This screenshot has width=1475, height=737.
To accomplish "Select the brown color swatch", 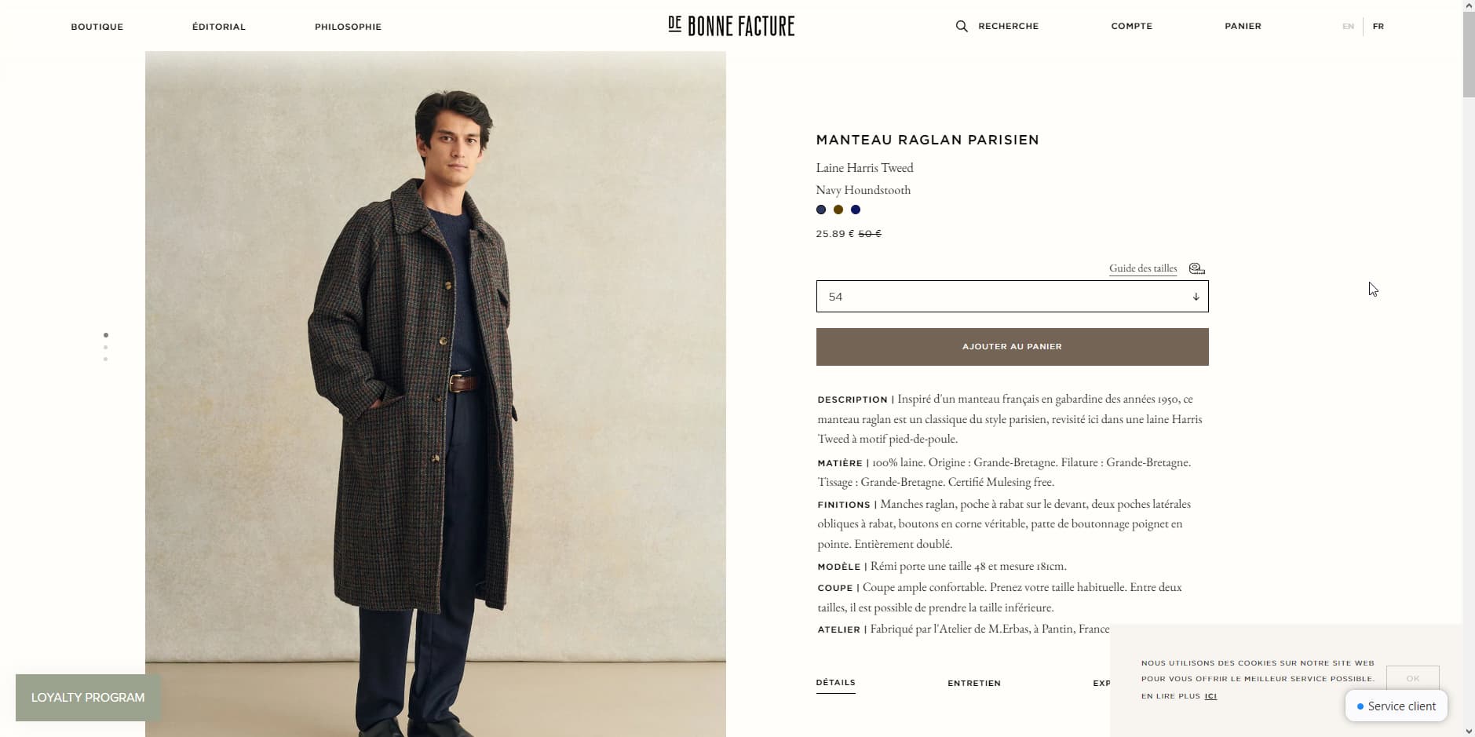I will click(838, 210).
